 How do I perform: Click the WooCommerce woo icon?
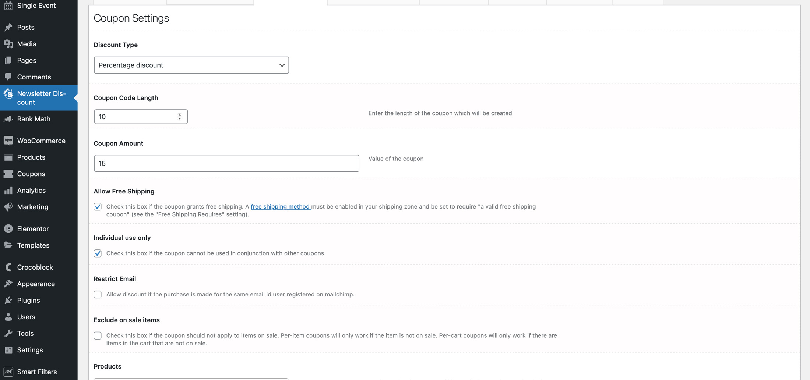(8, 141)
